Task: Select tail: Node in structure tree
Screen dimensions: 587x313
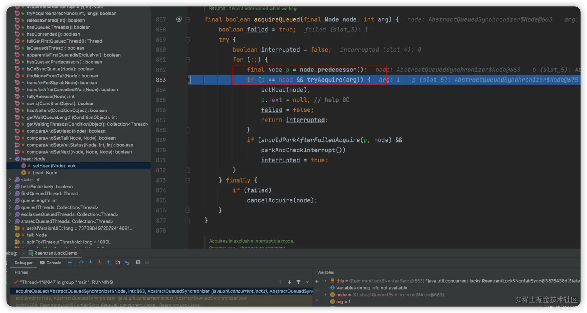Action: 37,235
